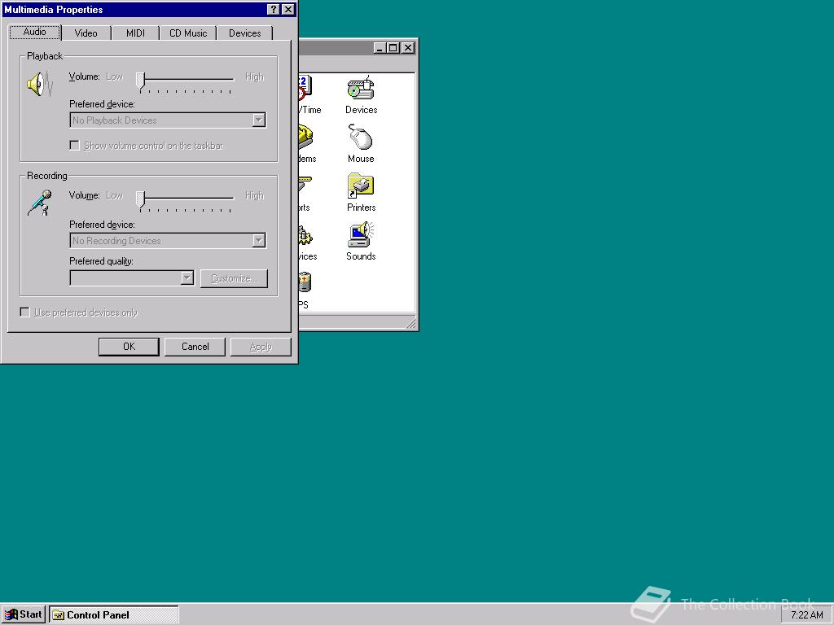Click the recording microphone icon
The width and height of the screenshot is (834, 625).
(x=41, y=203)
